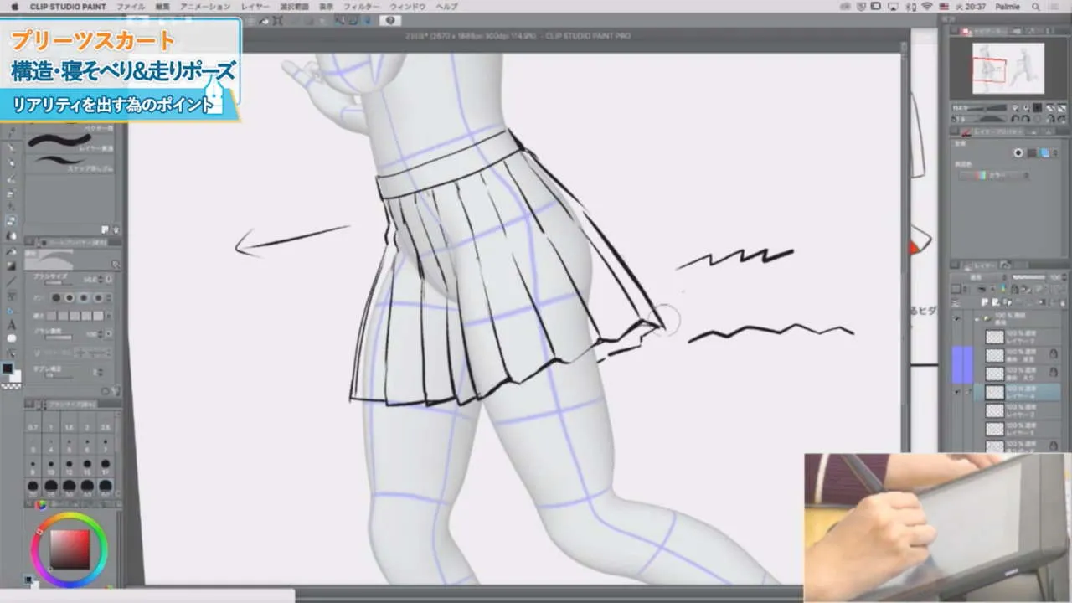Viewport: 1072px width, 603px height.
Task: Click the Delete layer trash icon
Action: (x=1063, y=301)
